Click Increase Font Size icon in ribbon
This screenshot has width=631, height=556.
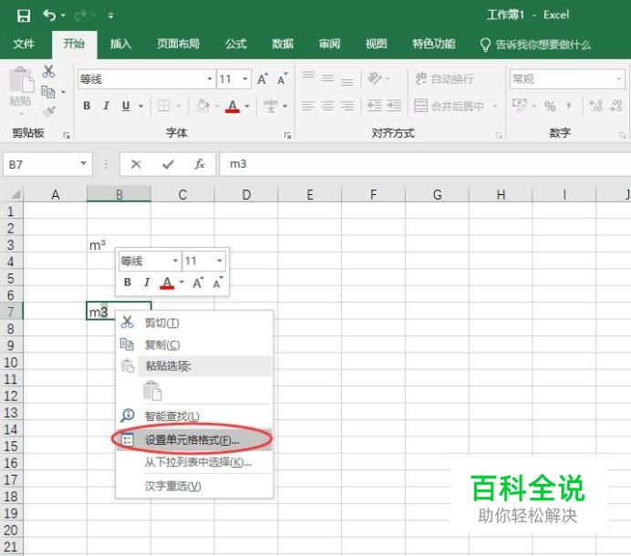263,78
